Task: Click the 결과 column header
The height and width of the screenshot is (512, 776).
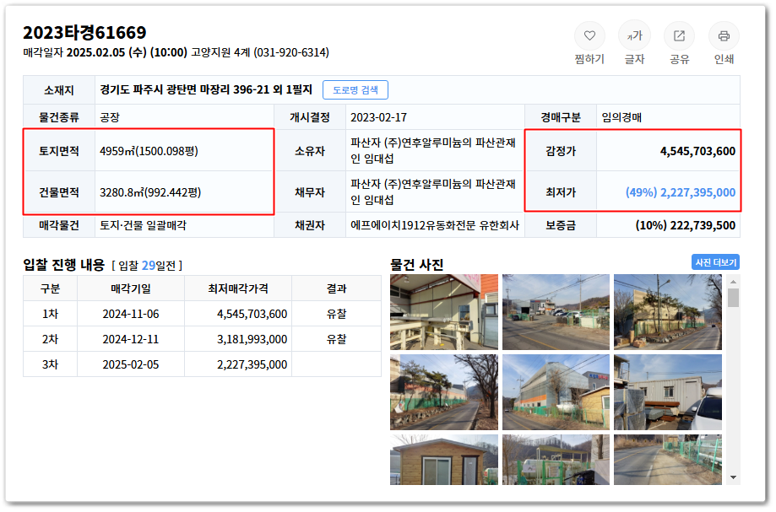Action: (337, 288)
